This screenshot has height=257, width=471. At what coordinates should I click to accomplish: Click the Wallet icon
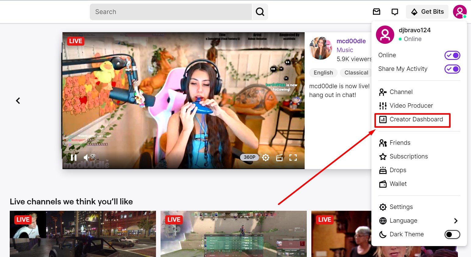click(383, 184)
